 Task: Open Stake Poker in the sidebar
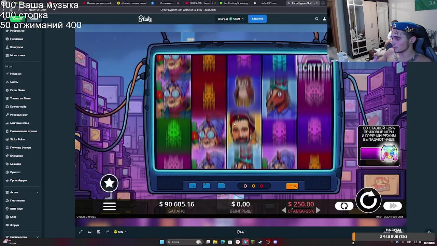coord(17,139)
